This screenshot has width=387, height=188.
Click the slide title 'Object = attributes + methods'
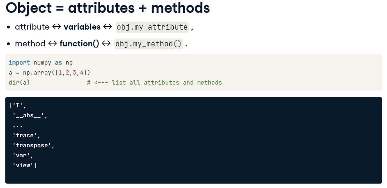(108, 8)
